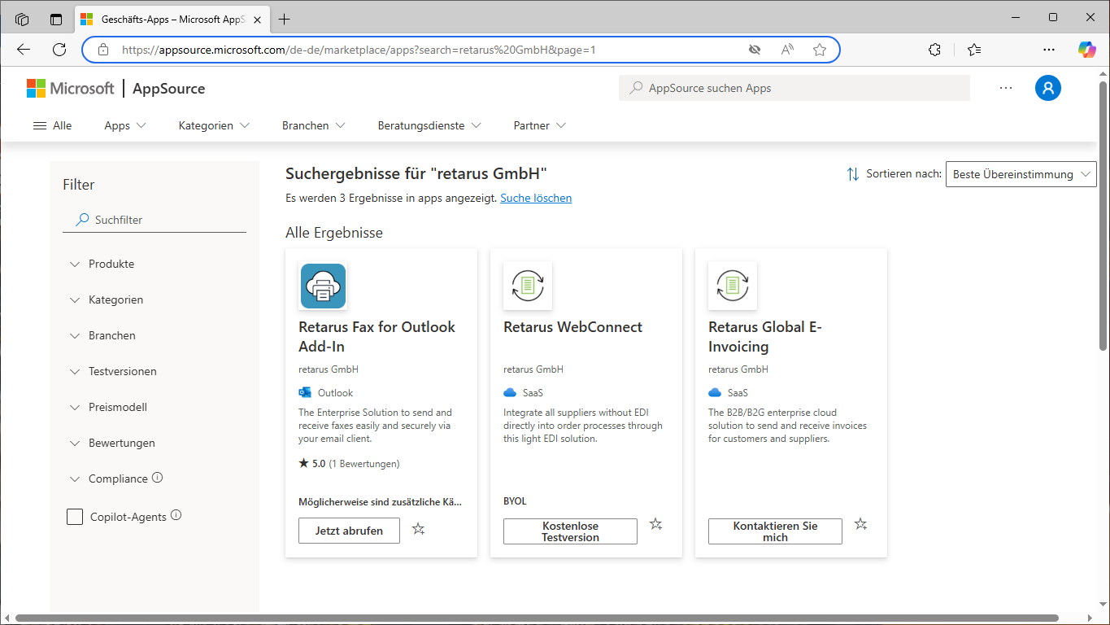
Task: Expand the Produkte filter
Action: point(102,264)
